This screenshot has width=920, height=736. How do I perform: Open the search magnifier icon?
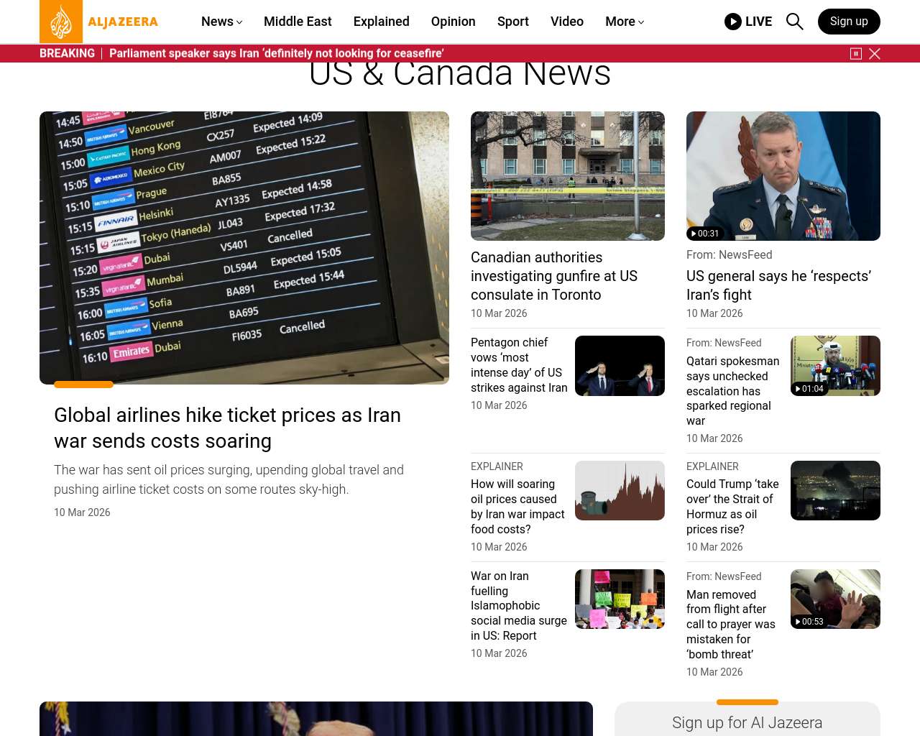point(794,22)
